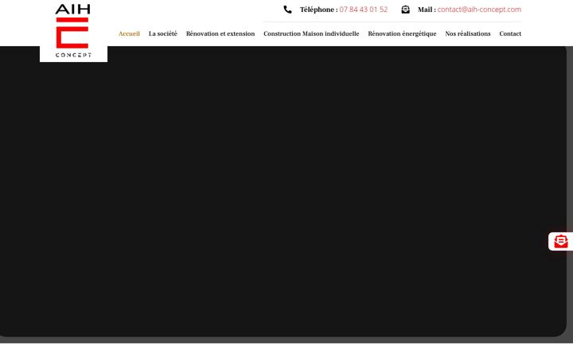Image resolution: width=573 pixels, height=358 pixels.
Task: Click the contact@aih-concept.com email link
Action: [x=479, y=10]
